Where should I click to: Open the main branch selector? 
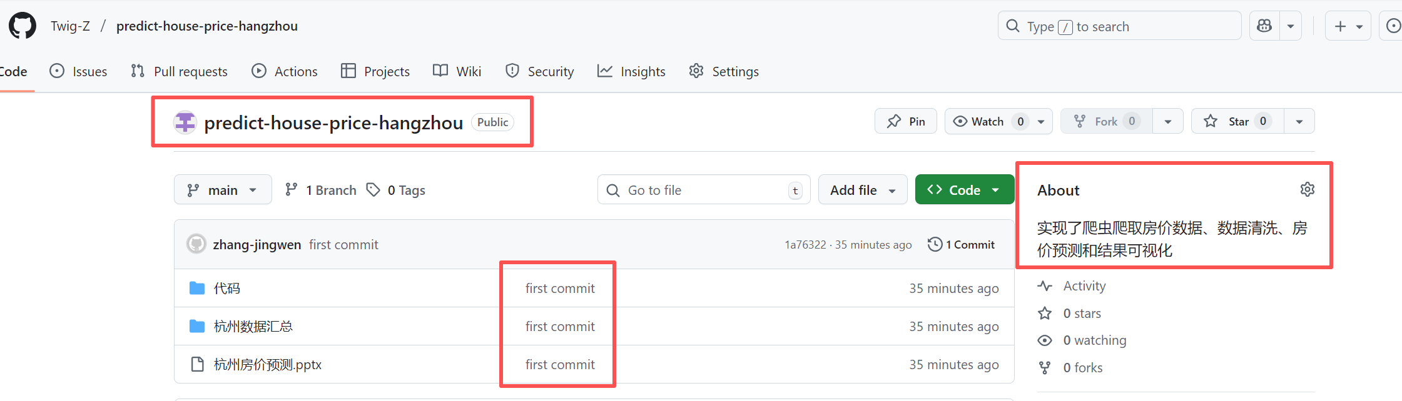coord(223,190)
